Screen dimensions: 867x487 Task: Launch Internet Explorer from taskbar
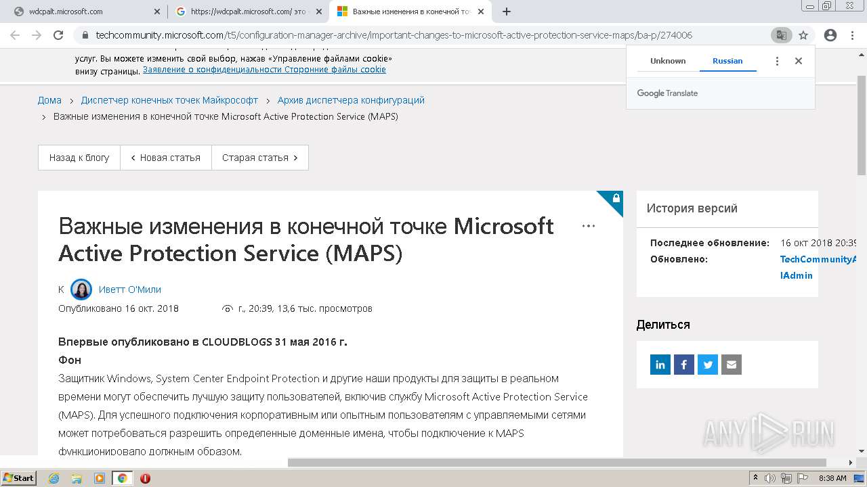(x=54, y=478)
